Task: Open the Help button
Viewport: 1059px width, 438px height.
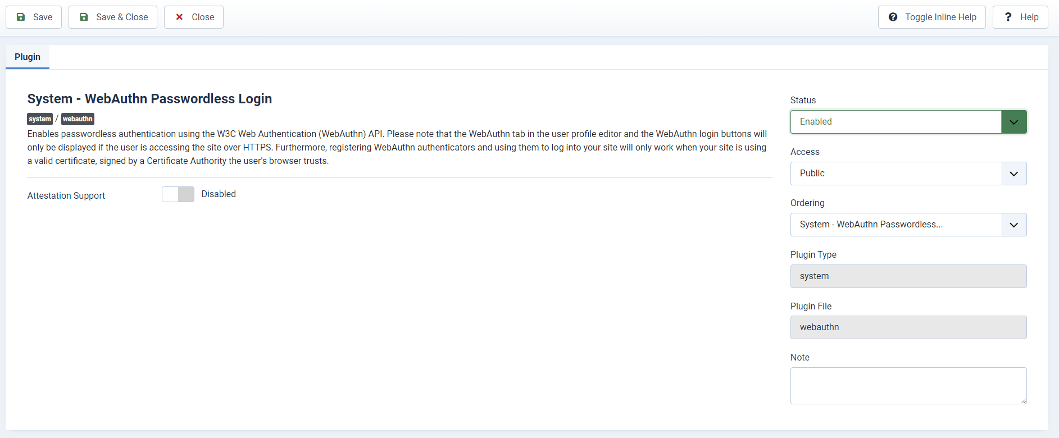Action: click(1020, 17)
